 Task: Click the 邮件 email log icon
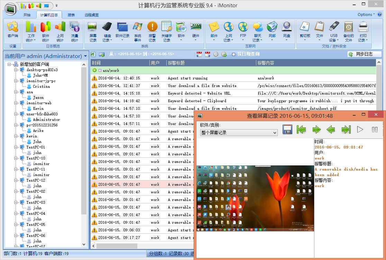coord(214,30)
